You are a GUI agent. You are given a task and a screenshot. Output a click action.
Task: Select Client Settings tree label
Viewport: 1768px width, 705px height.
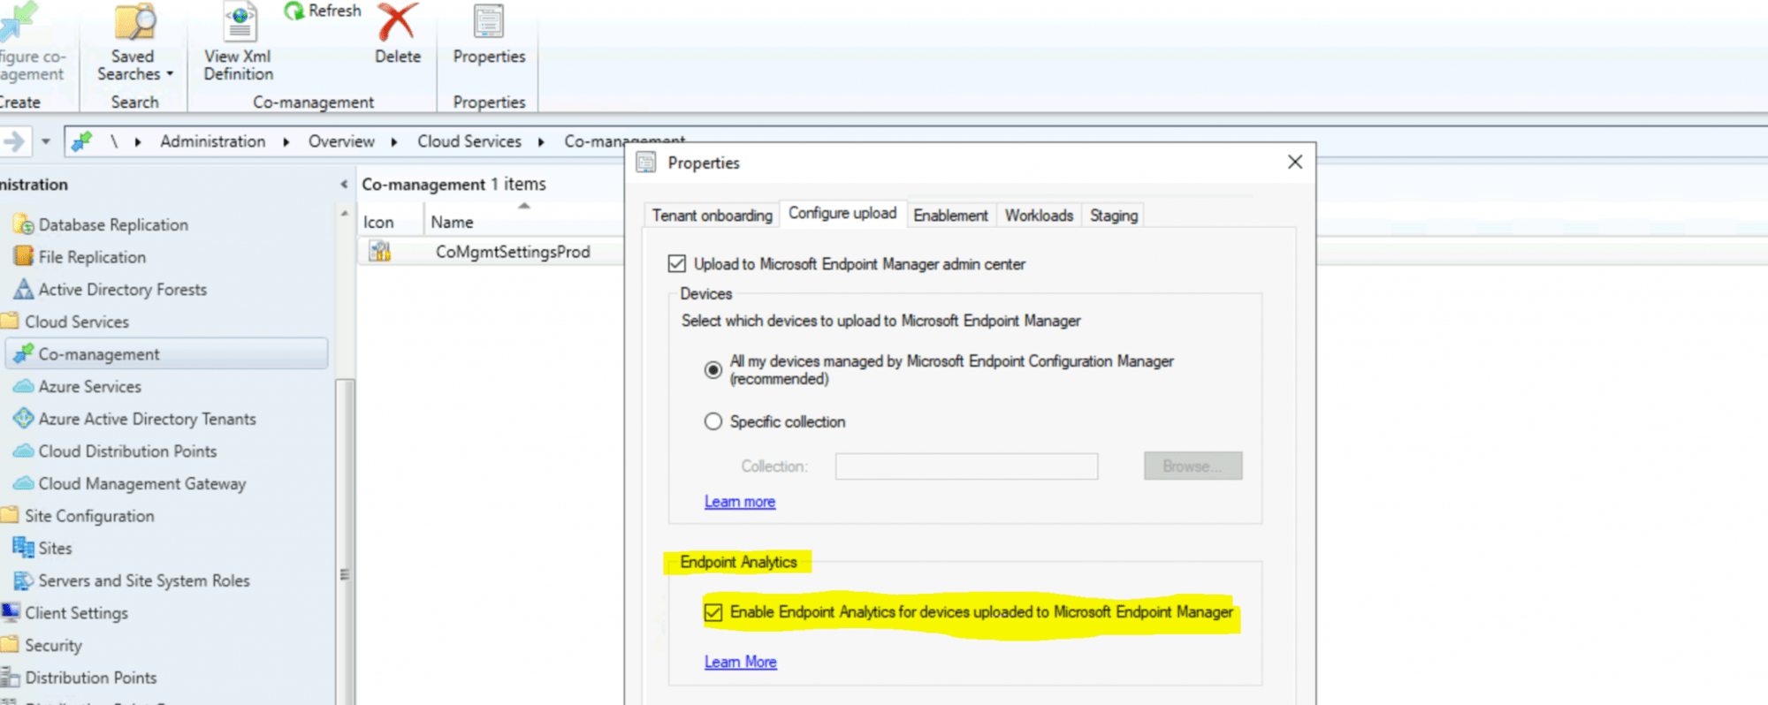tap(76, 612)
